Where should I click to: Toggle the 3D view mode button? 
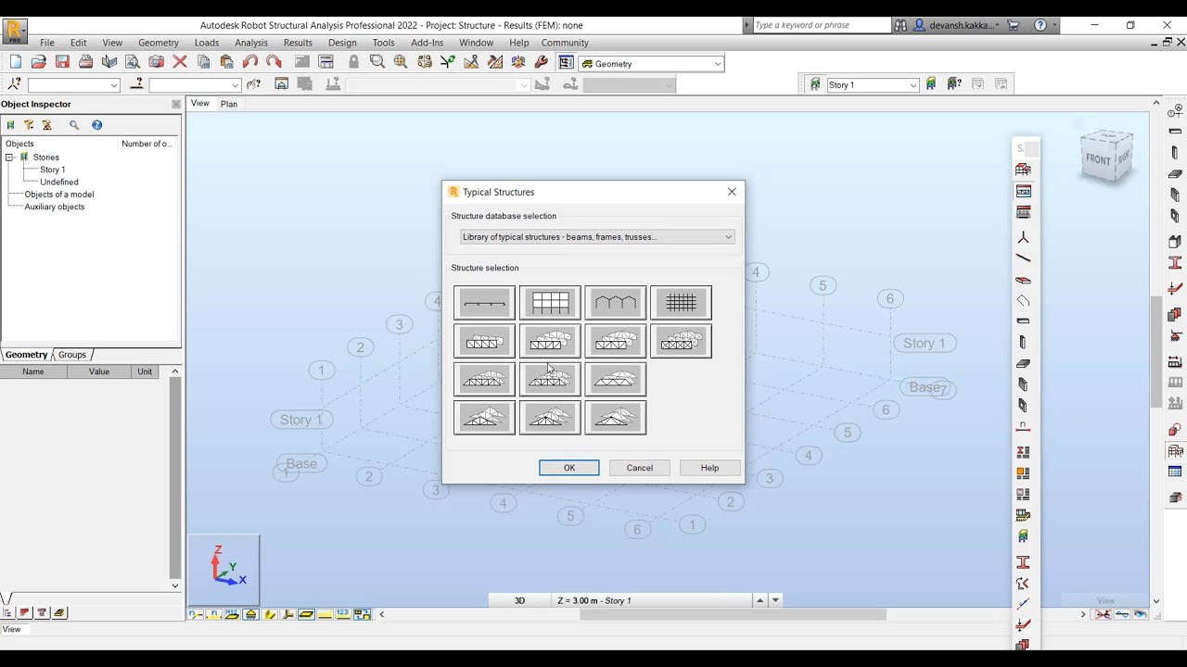tap(519, 600)
